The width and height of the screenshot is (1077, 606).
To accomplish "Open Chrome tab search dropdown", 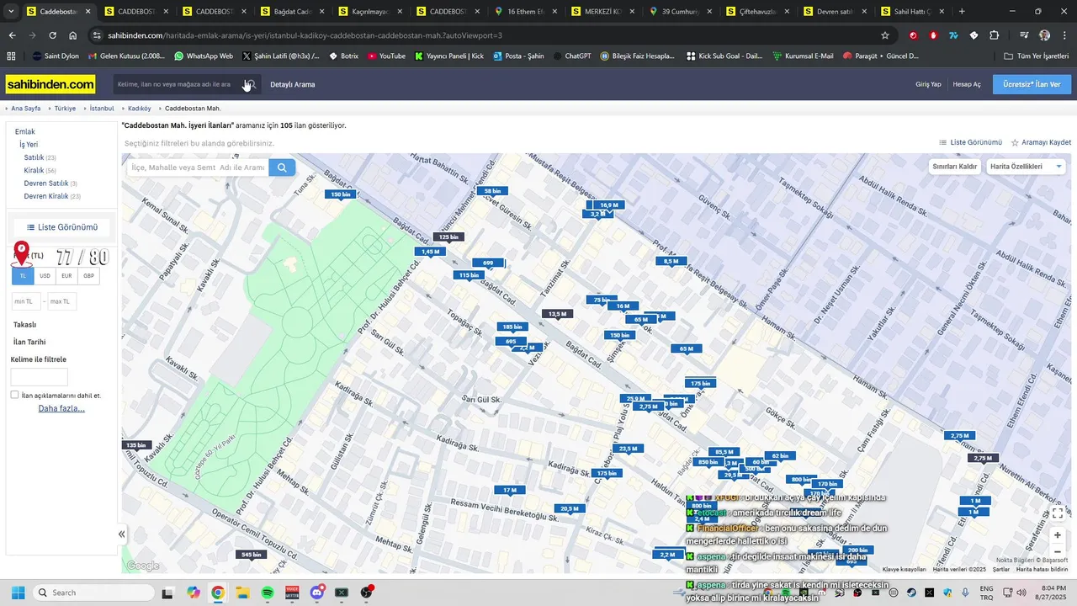I will click(x=11, y=12).
